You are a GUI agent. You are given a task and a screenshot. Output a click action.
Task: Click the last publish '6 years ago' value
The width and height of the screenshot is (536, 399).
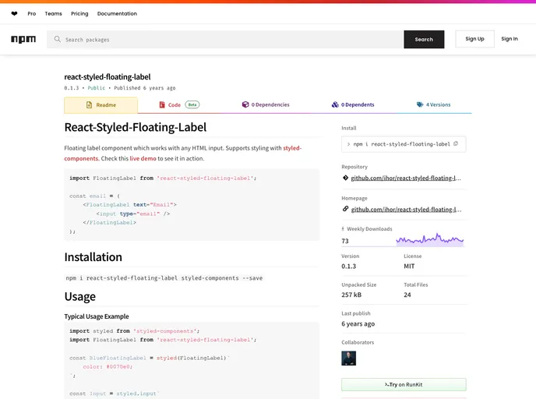[358, 323]
